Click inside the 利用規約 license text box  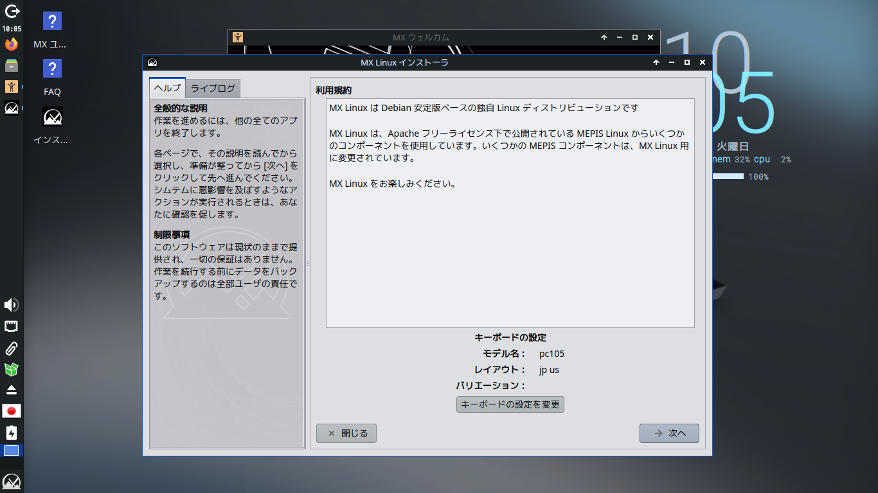pos(510,213)
